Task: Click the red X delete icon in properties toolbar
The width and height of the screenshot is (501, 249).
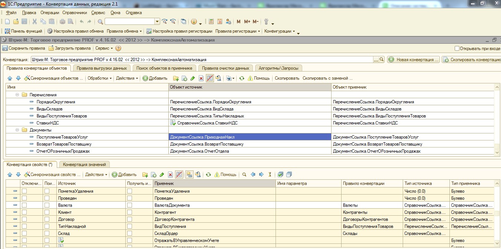Action: pyautogui.click(x=170, y=175)
